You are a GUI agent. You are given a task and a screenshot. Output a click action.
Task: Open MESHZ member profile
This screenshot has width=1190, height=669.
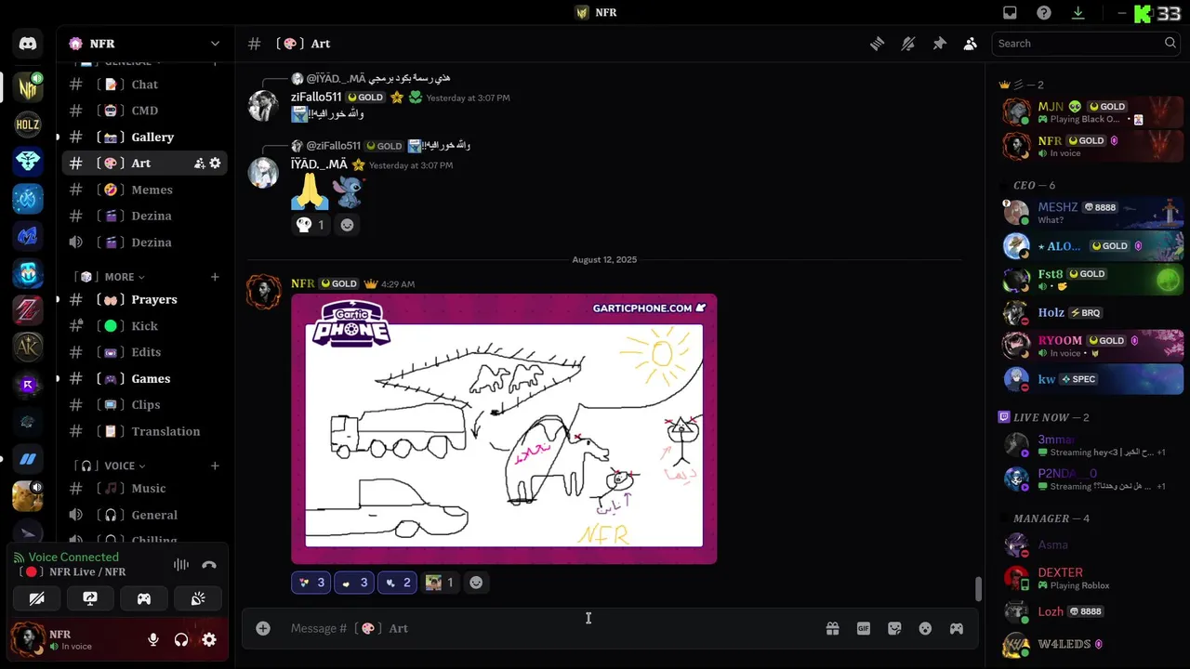pyautogui.click(x=1092, y=213)
